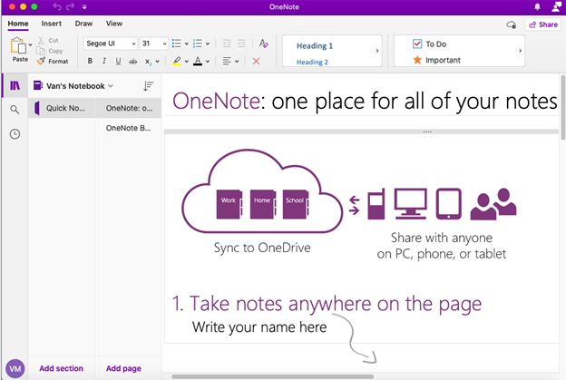Viewport: 566px width, 380px height.
Task: Open the 'OneNote B...' page
Action: click(128, 128)
